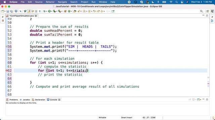Click the red error overview ruler mark
This screenshot has width=215, height=120.
pos(208,84)
